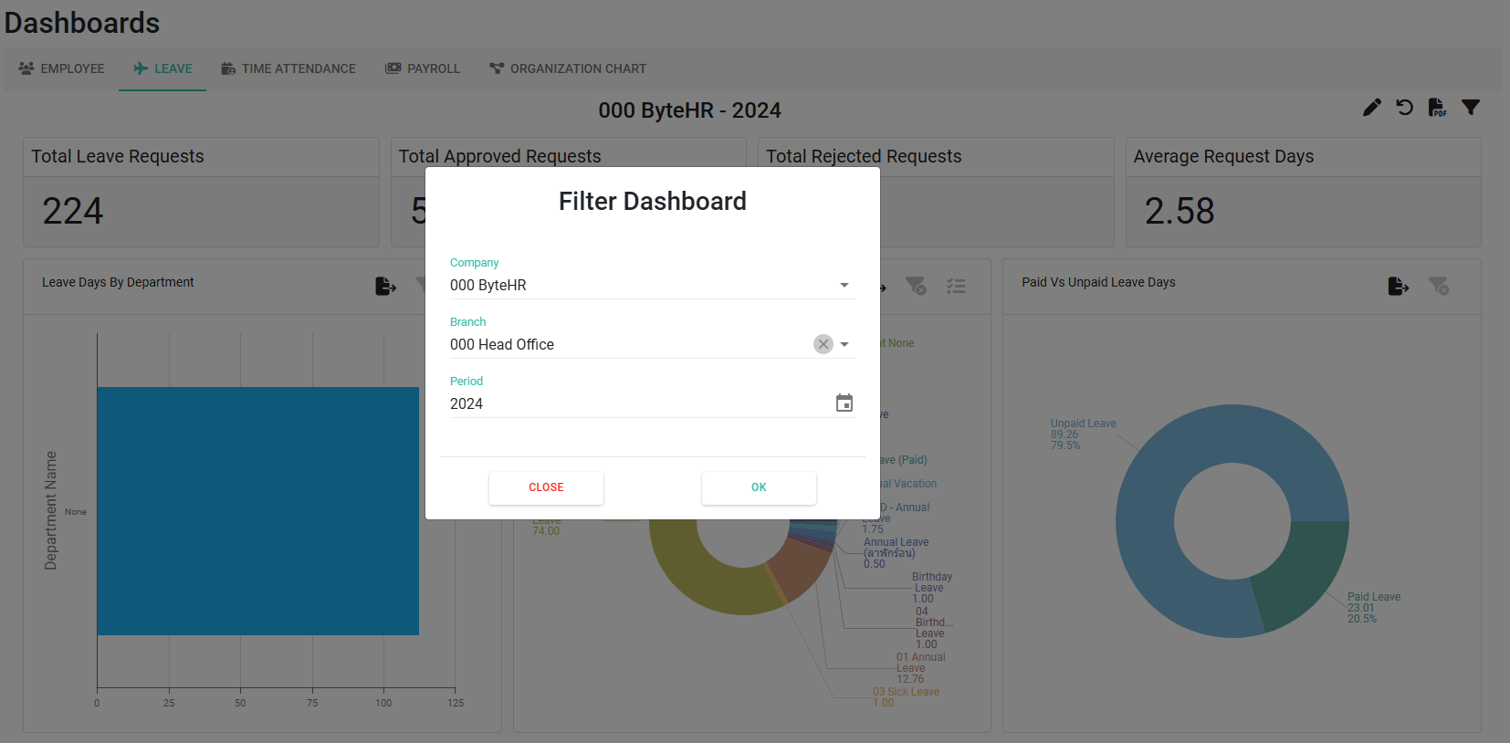Image resolution: width=1510 pixels, height=743 pixels.
Task: Click the Paid Leave green donut segment
Action: click(1306, 570)
